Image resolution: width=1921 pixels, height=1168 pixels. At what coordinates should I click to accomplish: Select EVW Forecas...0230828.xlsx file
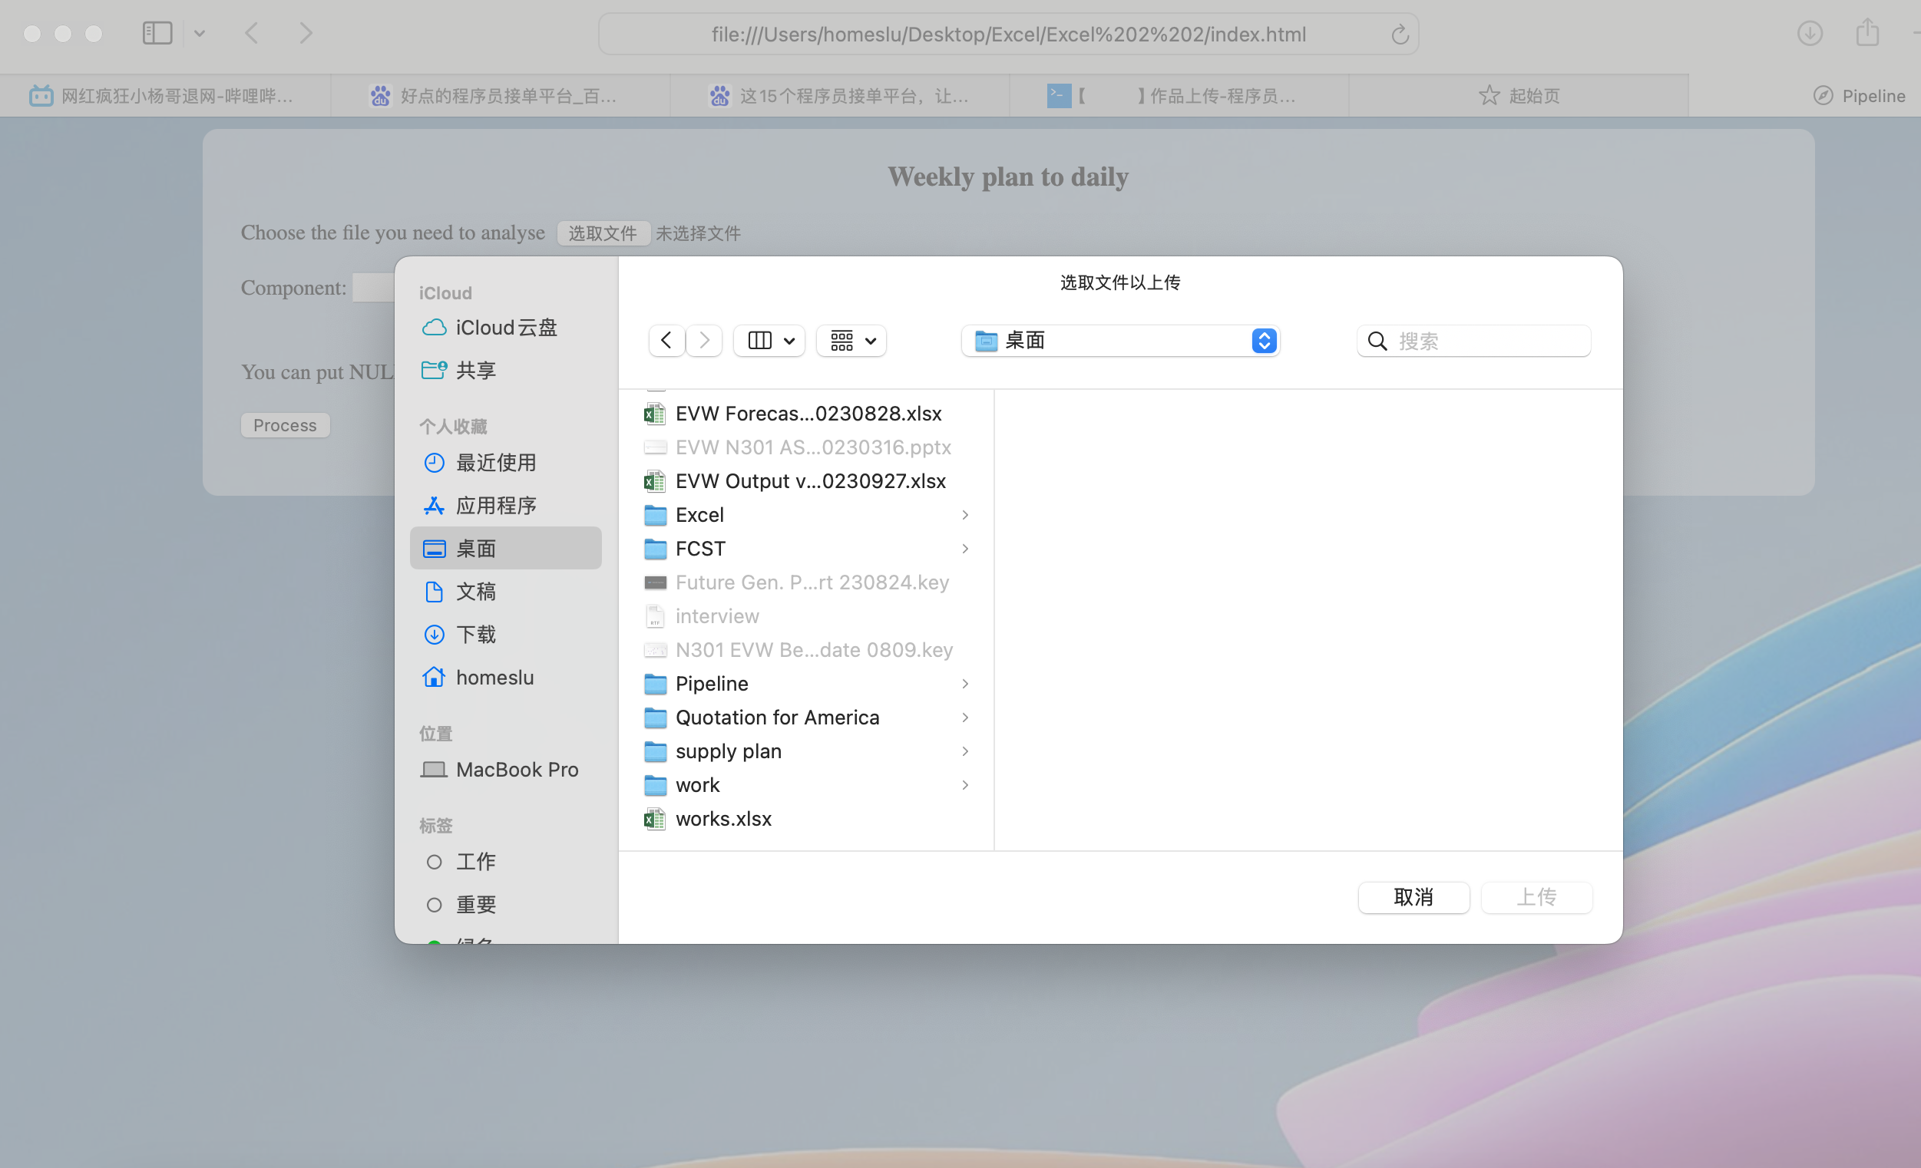(807, 414)
